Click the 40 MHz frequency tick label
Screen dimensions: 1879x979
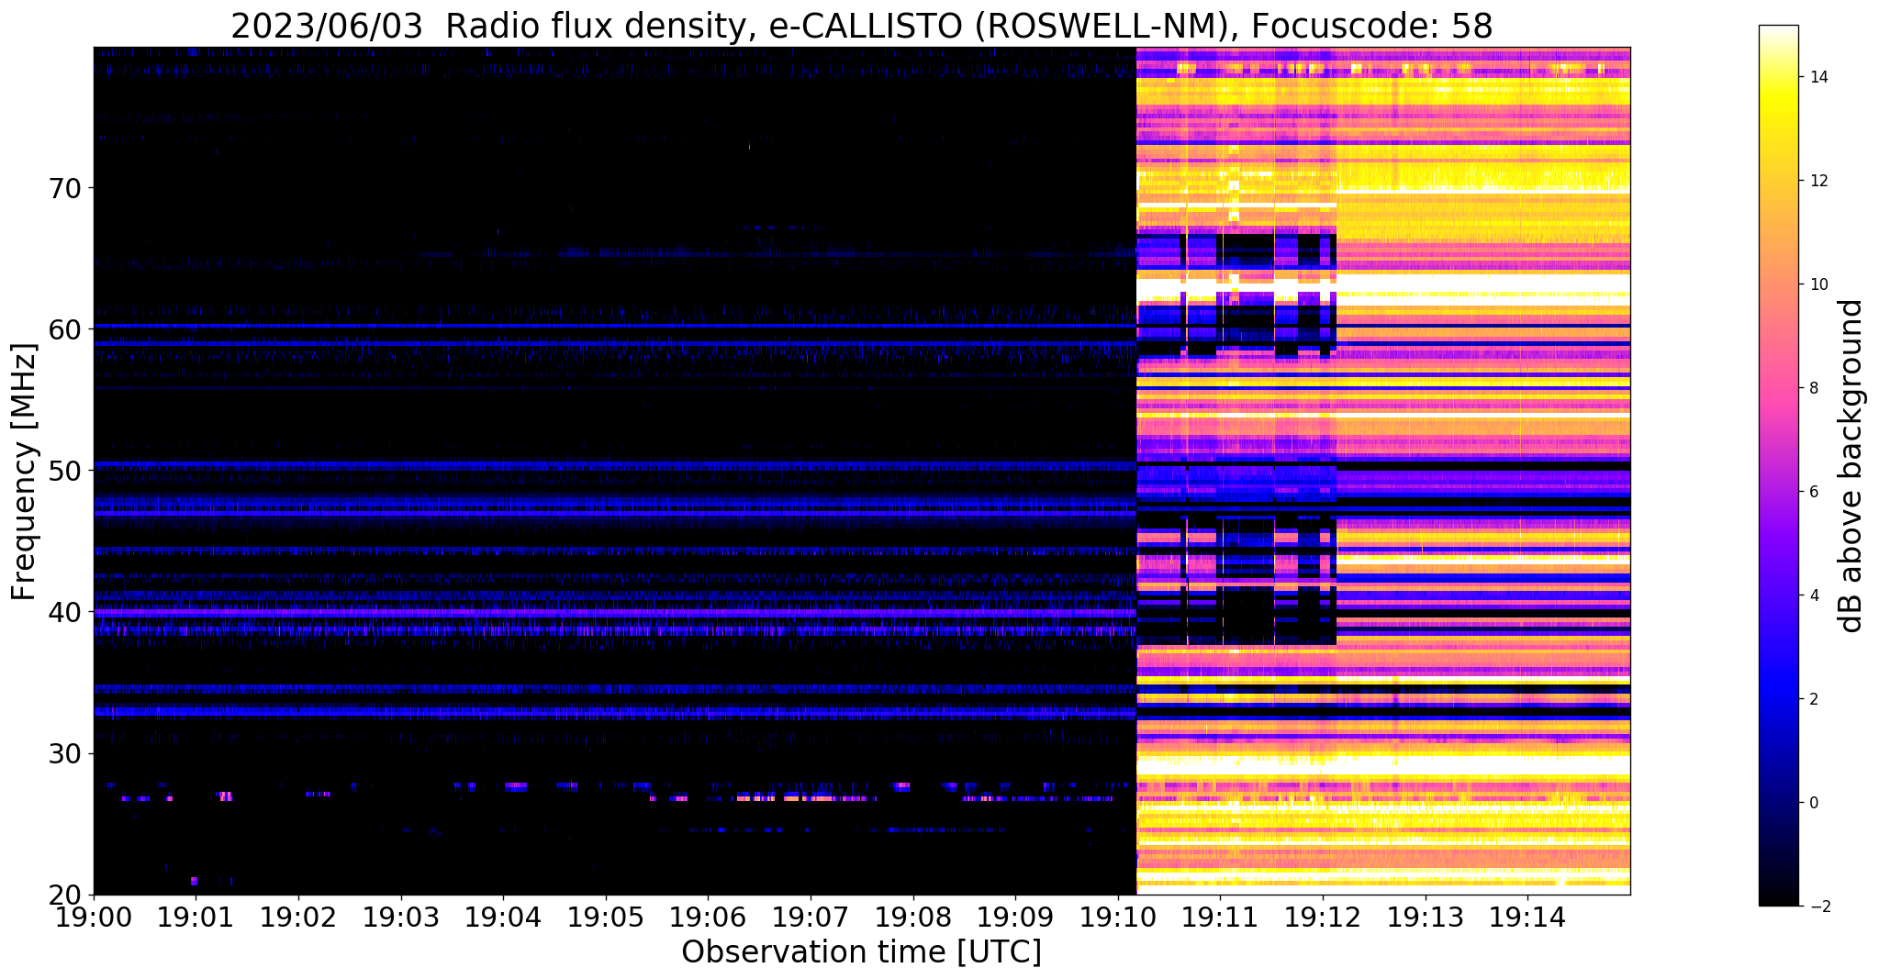coord(65,611)
